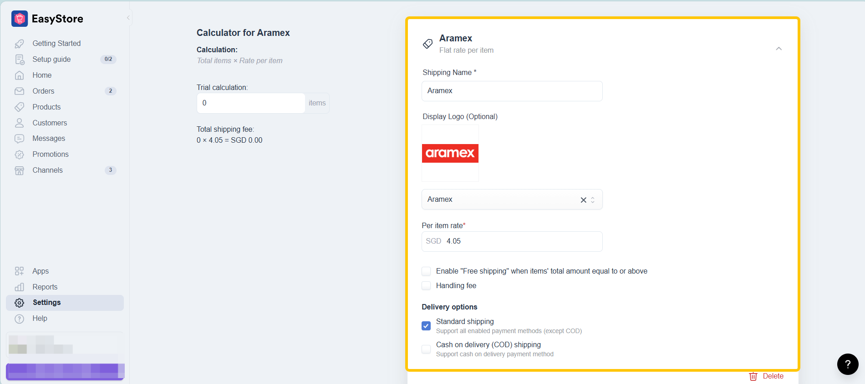865x384 pixels.
Task: Click the Reports bar chart icon
Action: coord(19,287)
